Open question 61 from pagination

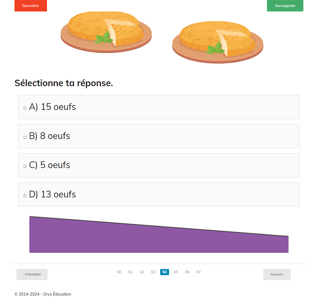pos(130,272)
